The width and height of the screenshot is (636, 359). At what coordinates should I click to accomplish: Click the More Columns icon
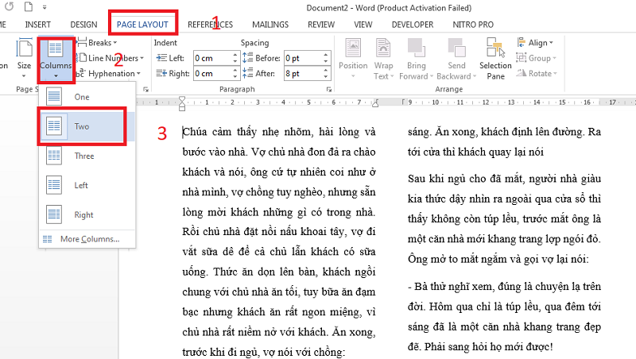(x=48, y=239)
